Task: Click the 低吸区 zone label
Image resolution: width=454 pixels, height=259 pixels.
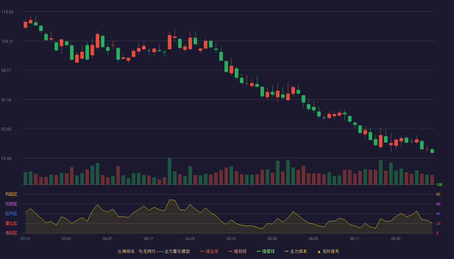Action: click(x=11, y=233)
